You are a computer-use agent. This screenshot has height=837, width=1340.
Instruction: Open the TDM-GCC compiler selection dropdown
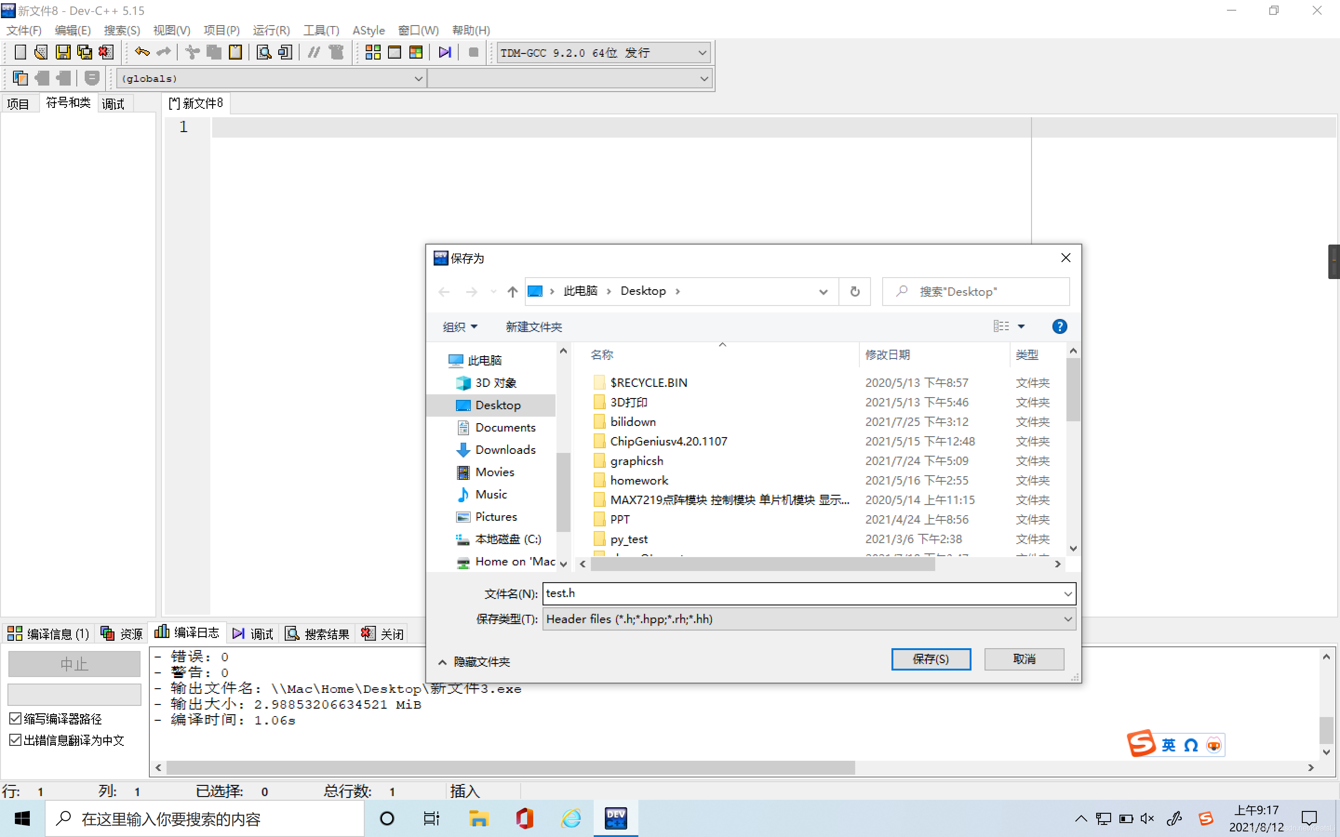click(702, 52)
